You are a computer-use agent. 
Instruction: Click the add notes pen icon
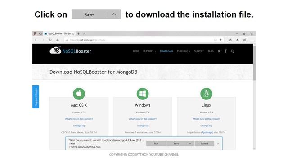point(238,40)
